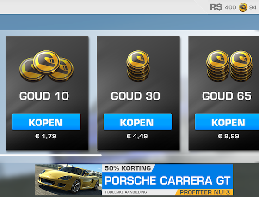Click the R$ currency symbol in header
259x197 pixels.
coord(216,7)
